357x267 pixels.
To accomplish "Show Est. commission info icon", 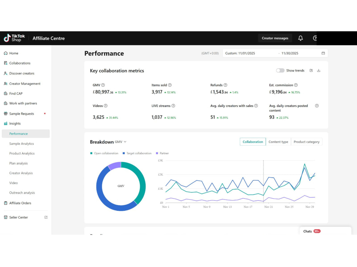I will point(296,85).
